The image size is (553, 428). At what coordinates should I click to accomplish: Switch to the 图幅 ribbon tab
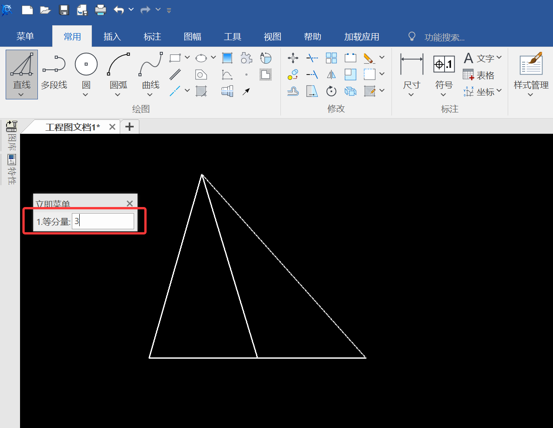click(x=192, y=37)
